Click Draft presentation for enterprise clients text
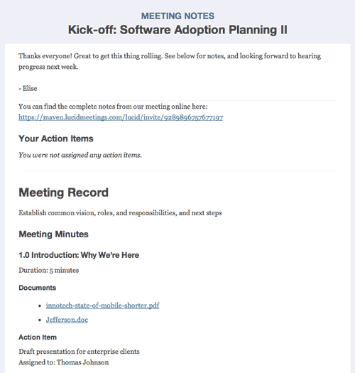This screenshot has height=373, width=355. [x=80, y=352]
